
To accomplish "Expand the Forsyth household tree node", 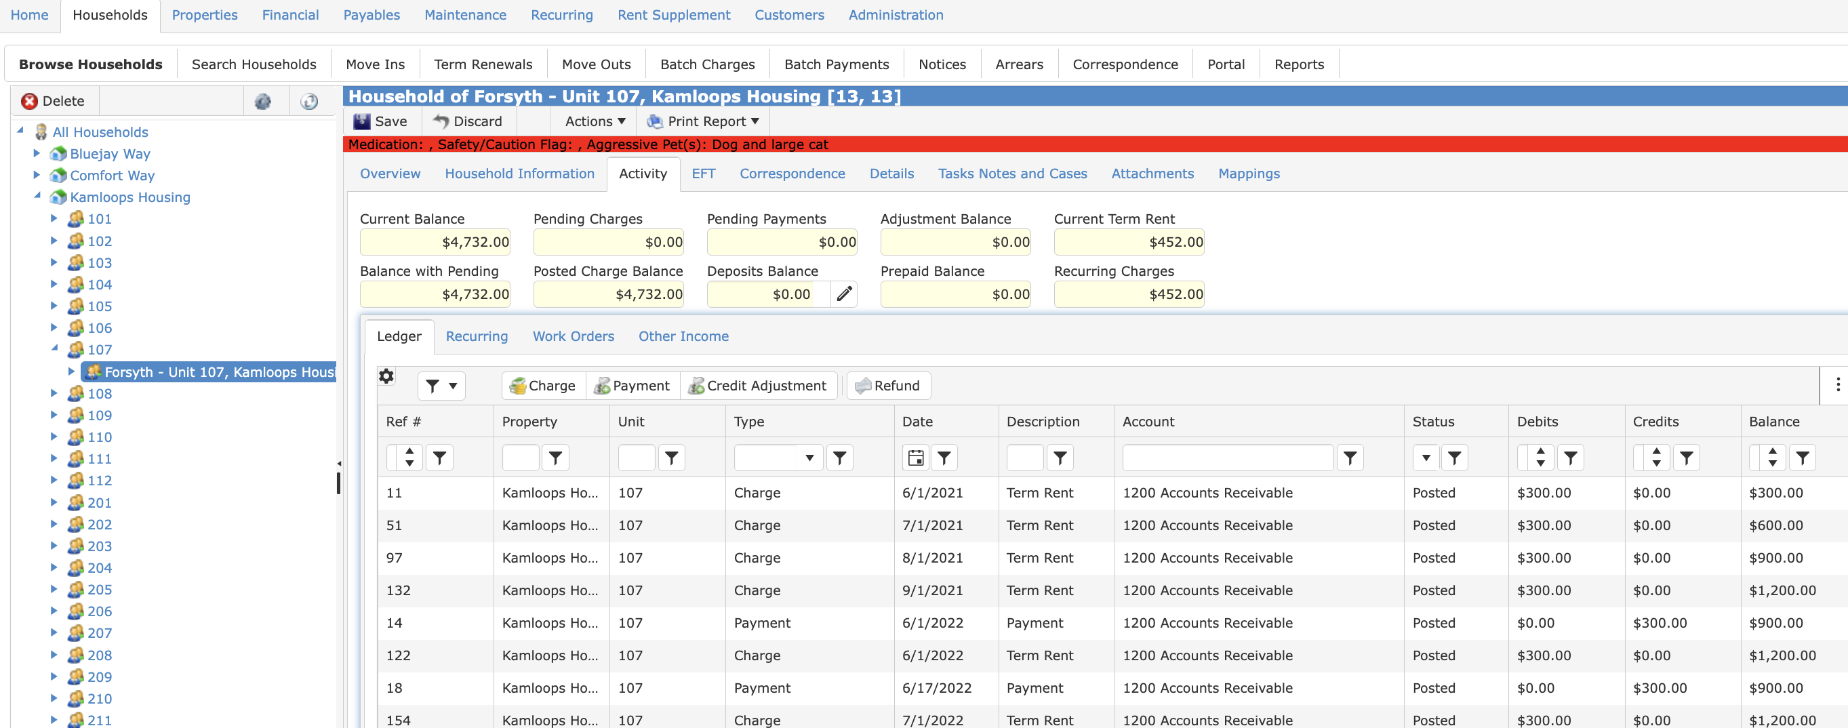I will point(72,371).
